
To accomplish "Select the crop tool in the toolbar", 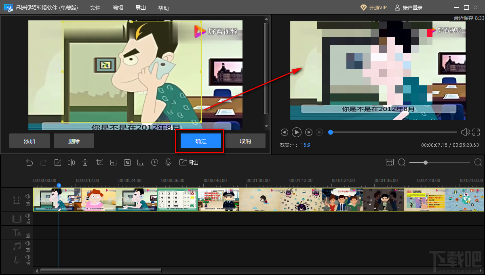I will [99, 163].
